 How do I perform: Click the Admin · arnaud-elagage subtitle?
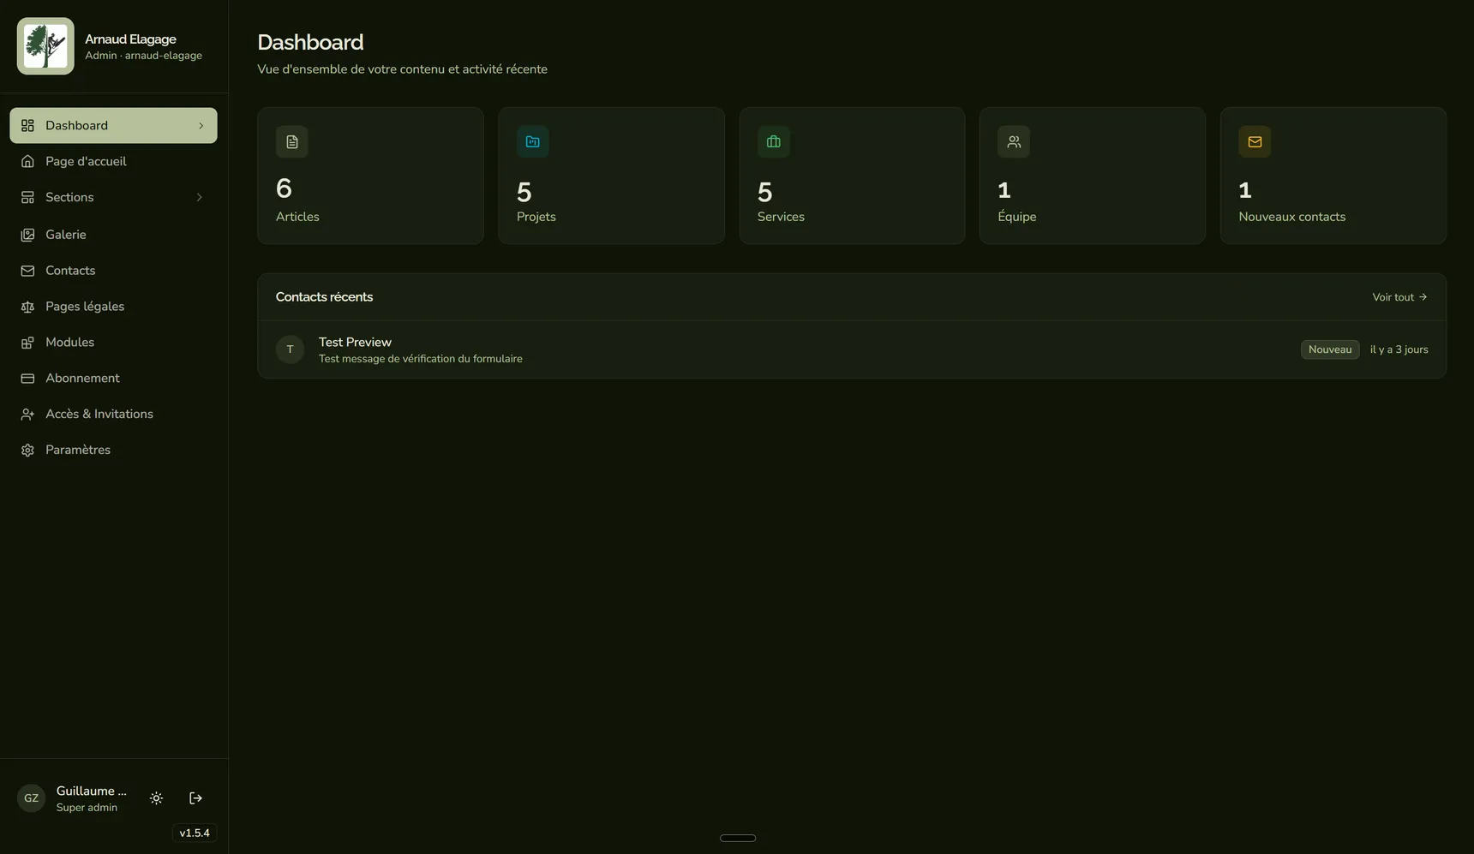[143, 56]
